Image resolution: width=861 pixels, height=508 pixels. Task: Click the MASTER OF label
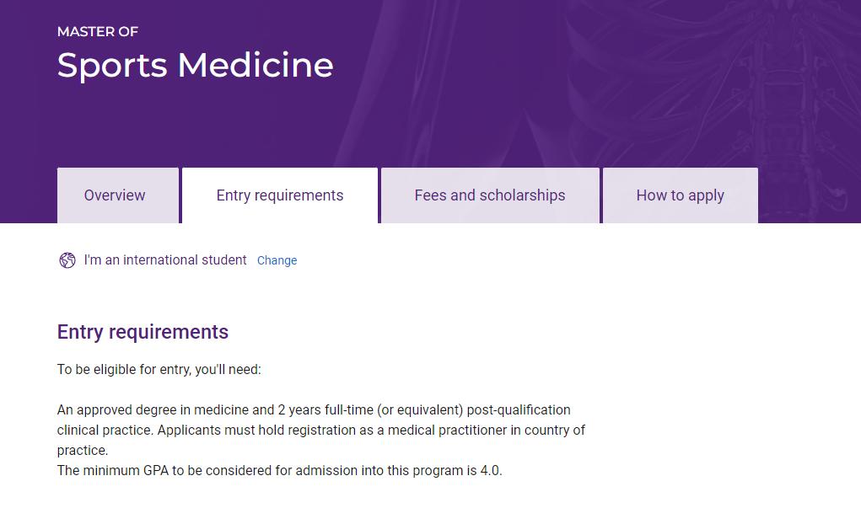(x=98, y=31)
